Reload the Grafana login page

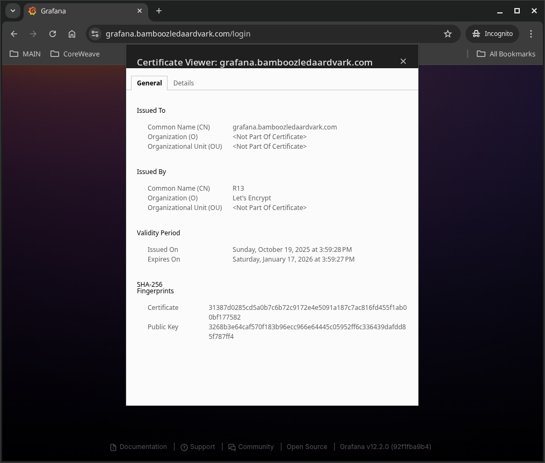53,33
